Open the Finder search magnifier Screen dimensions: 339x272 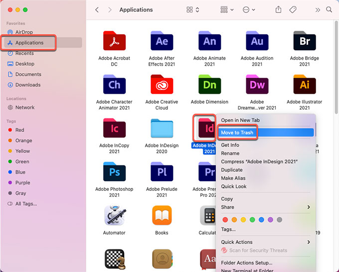329,9
